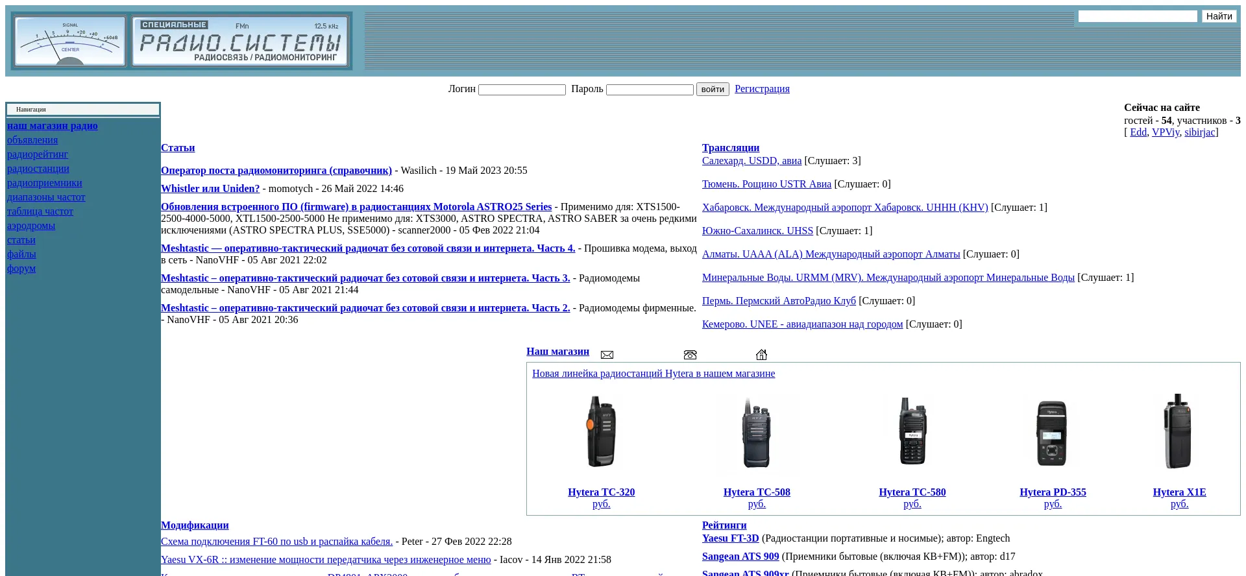The width and height of the screenshot is (1246, 576).
Task: Open user profile Edd
Action: pyautogui.click(x=1138, y=132)
